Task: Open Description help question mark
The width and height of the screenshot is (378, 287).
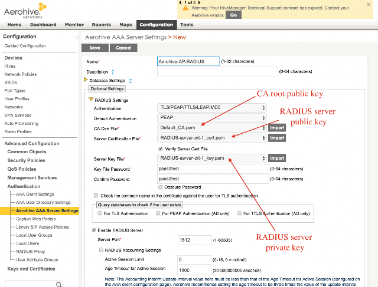Action: click(112, 72)
